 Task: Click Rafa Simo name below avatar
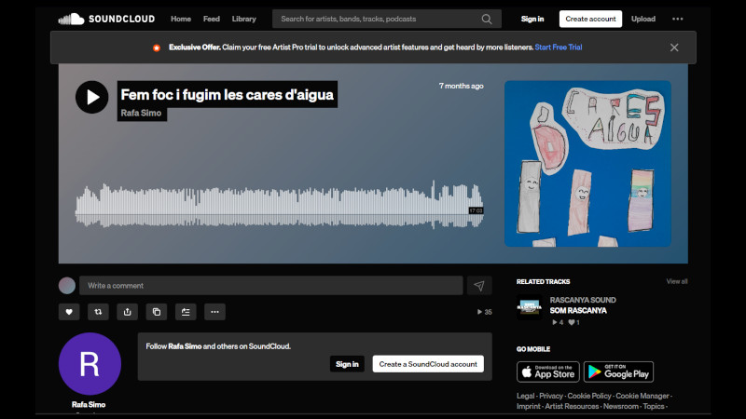coord(89,405)
